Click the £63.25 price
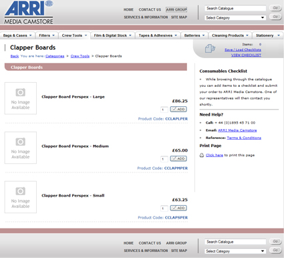This screenshot has height=258, width=284. point(180,200)
